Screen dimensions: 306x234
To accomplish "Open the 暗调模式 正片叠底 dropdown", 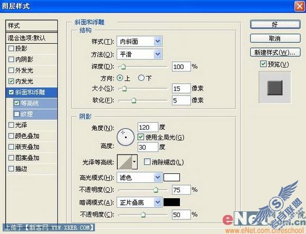I will point(139,202).
